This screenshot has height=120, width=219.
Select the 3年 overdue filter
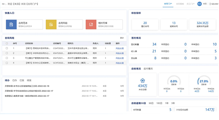173,103
